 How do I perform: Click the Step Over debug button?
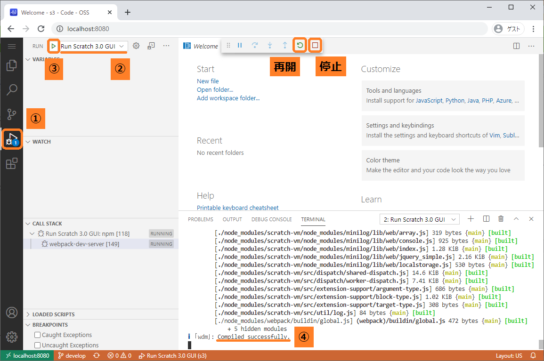click(255, 45)
